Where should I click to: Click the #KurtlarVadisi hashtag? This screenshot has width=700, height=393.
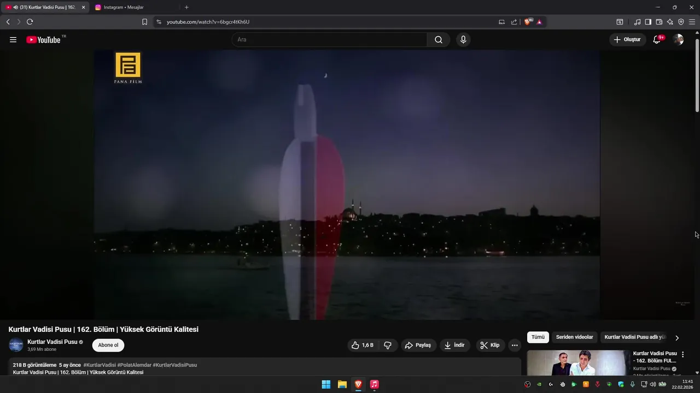pos(100,365)
